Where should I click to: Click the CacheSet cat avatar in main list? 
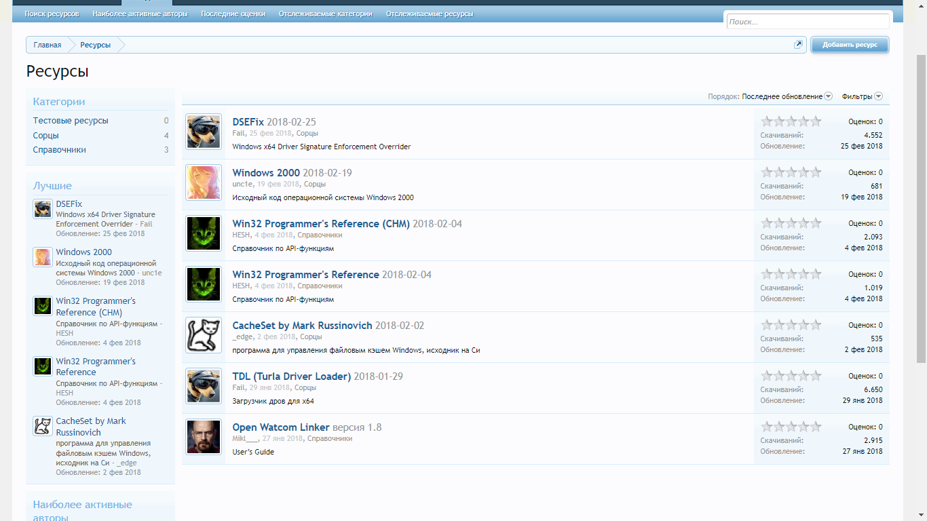204,335
